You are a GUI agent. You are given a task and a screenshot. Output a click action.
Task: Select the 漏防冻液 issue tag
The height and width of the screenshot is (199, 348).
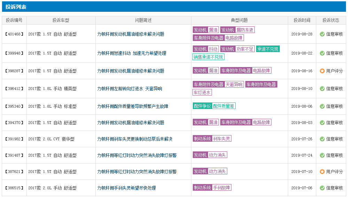(245, 30)
